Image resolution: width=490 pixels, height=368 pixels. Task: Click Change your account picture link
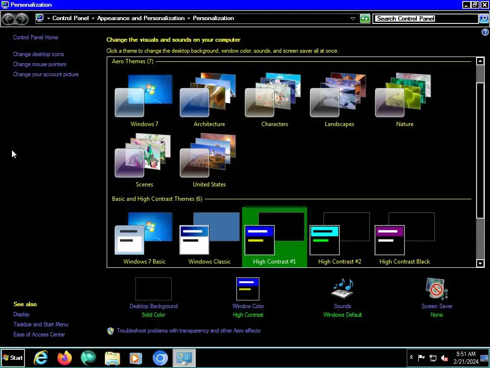point(46,74)
